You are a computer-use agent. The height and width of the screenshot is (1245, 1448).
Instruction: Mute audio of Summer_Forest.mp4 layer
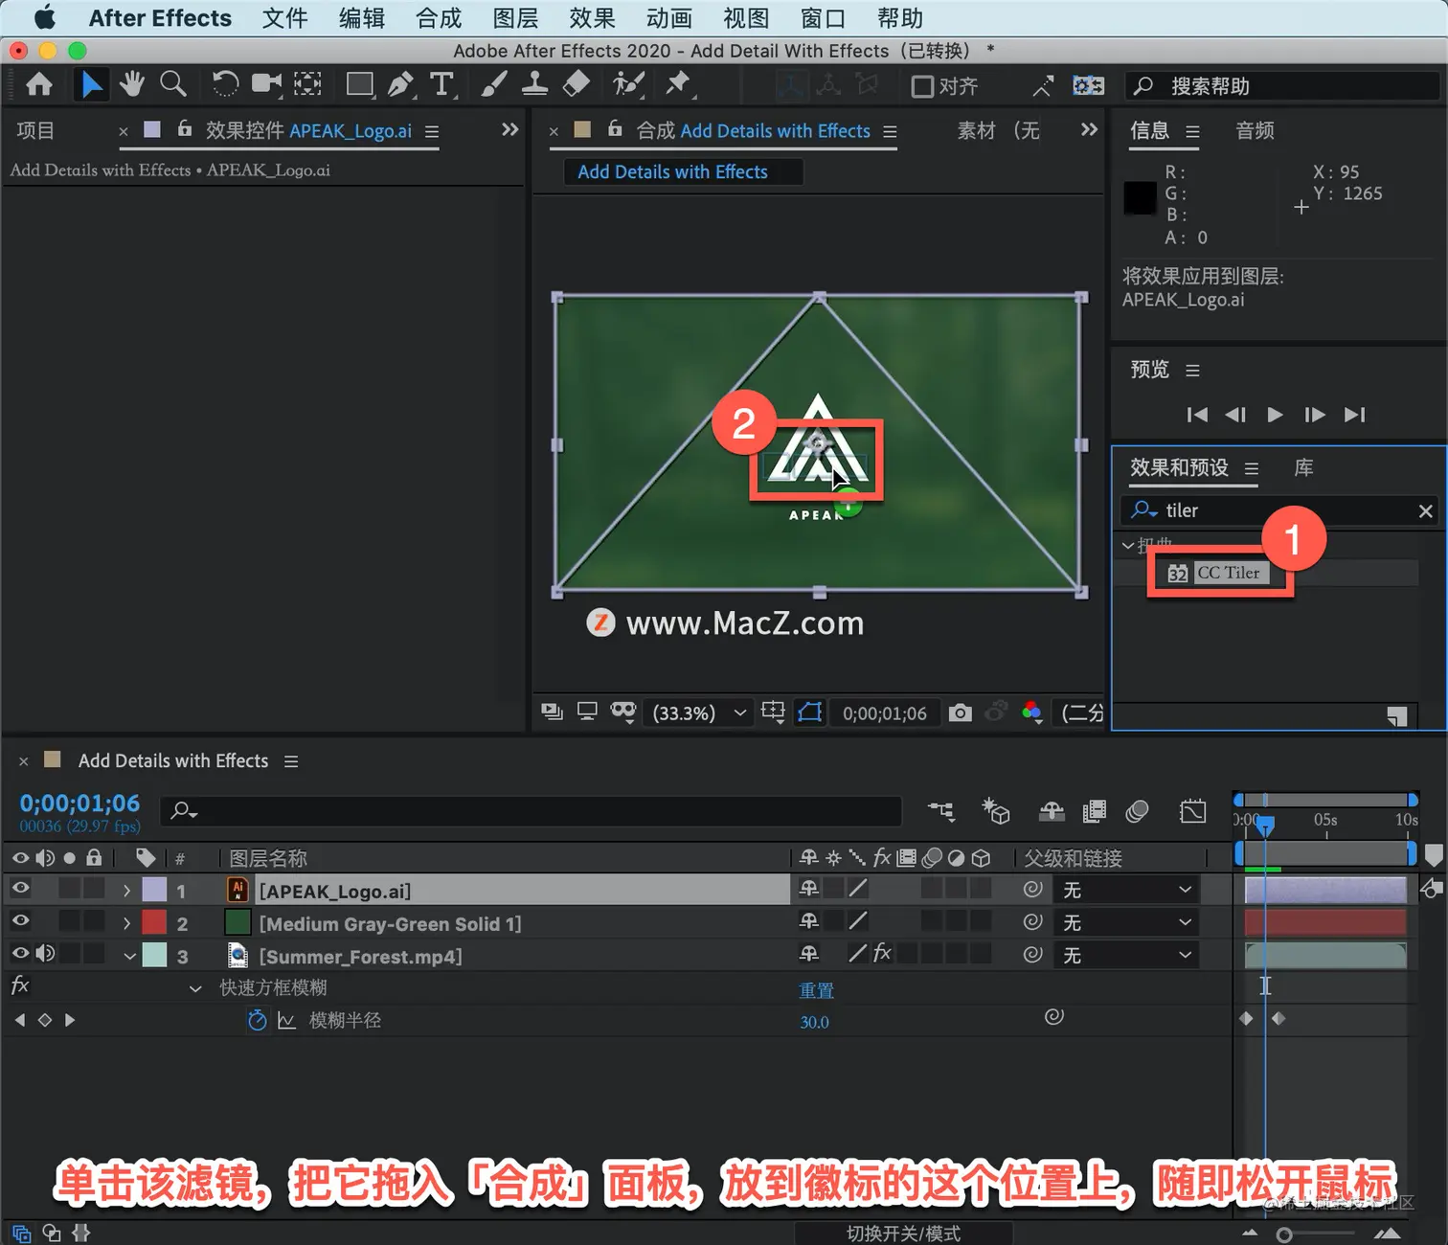pos(45,954)
